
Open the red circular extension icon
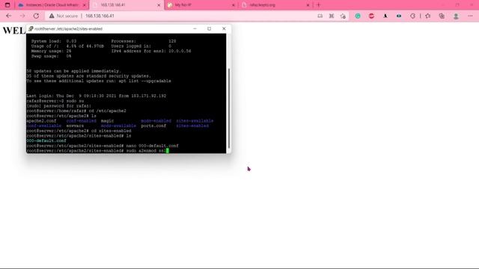[371, 16]
